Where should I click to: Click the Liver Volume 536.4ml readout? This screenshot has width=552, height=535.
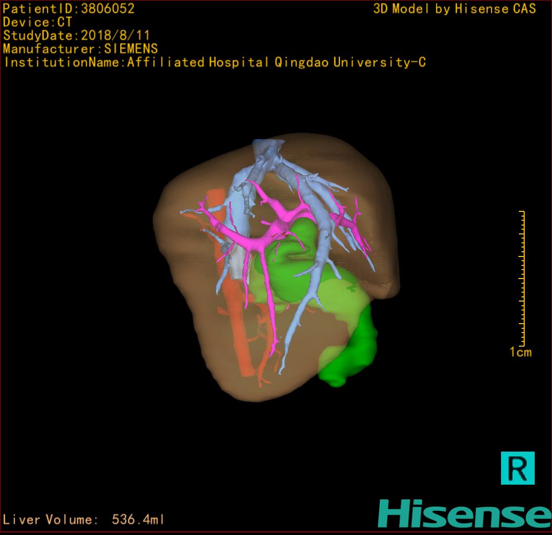(84, 520)
